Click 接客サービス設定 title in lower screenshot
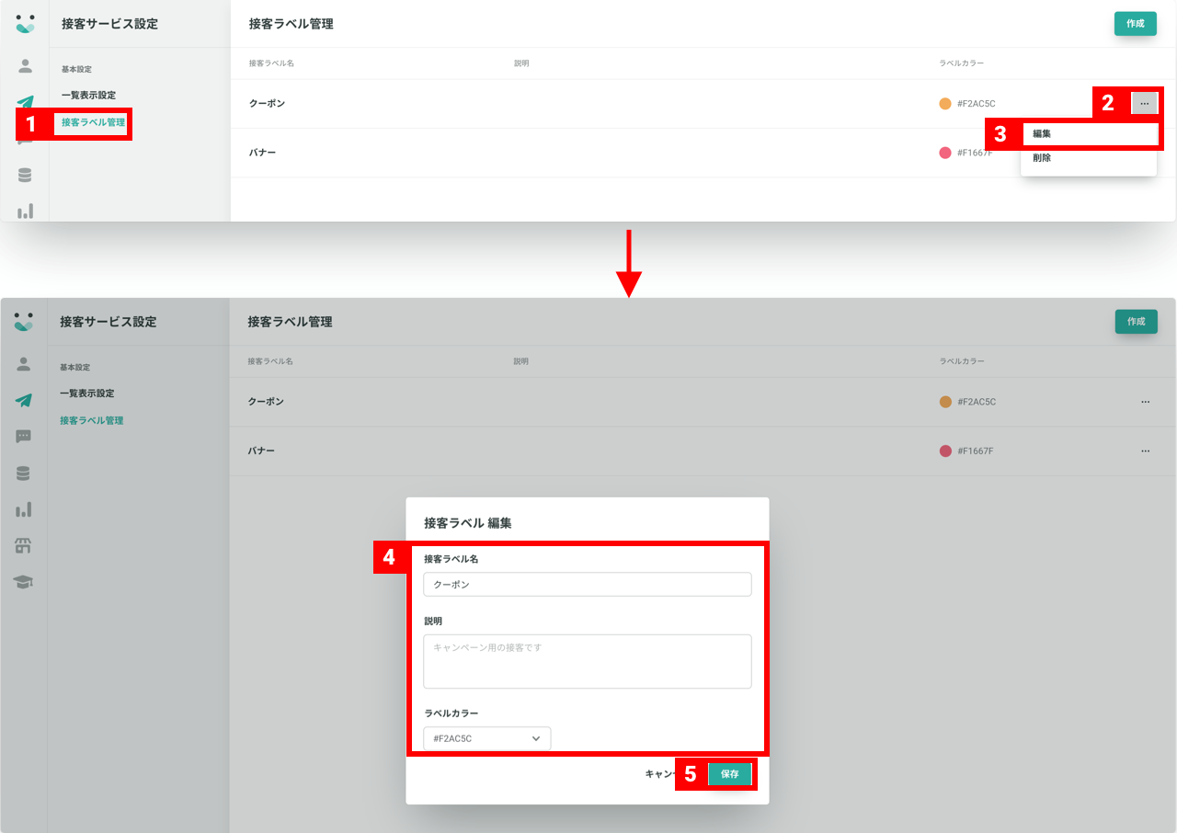This screenshot has width=1177, height=833. [109, 322]
